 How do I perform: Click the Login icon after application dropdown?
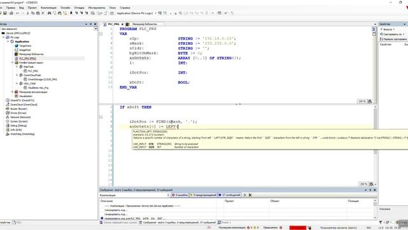[x=160, y=13]
